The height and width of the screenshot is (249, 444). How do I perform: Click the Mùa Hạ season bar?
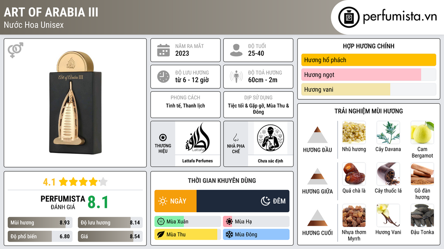(256, 222)
